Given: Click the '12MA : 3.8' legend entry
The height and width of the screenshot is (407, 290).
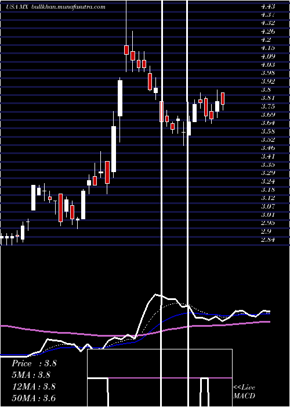Looking at the screenshot, I should point(34,386).
